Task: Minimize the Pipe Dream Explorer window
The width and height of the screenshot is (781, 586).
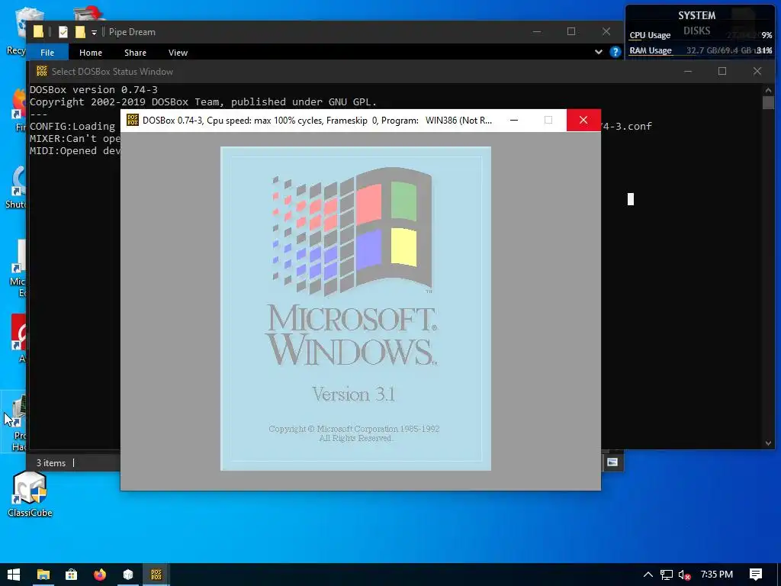Action: (537, 31)
